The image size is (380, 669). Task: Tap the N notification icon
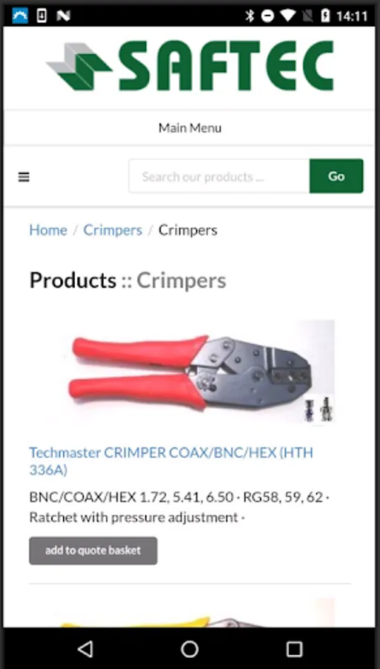coord(63,16)
